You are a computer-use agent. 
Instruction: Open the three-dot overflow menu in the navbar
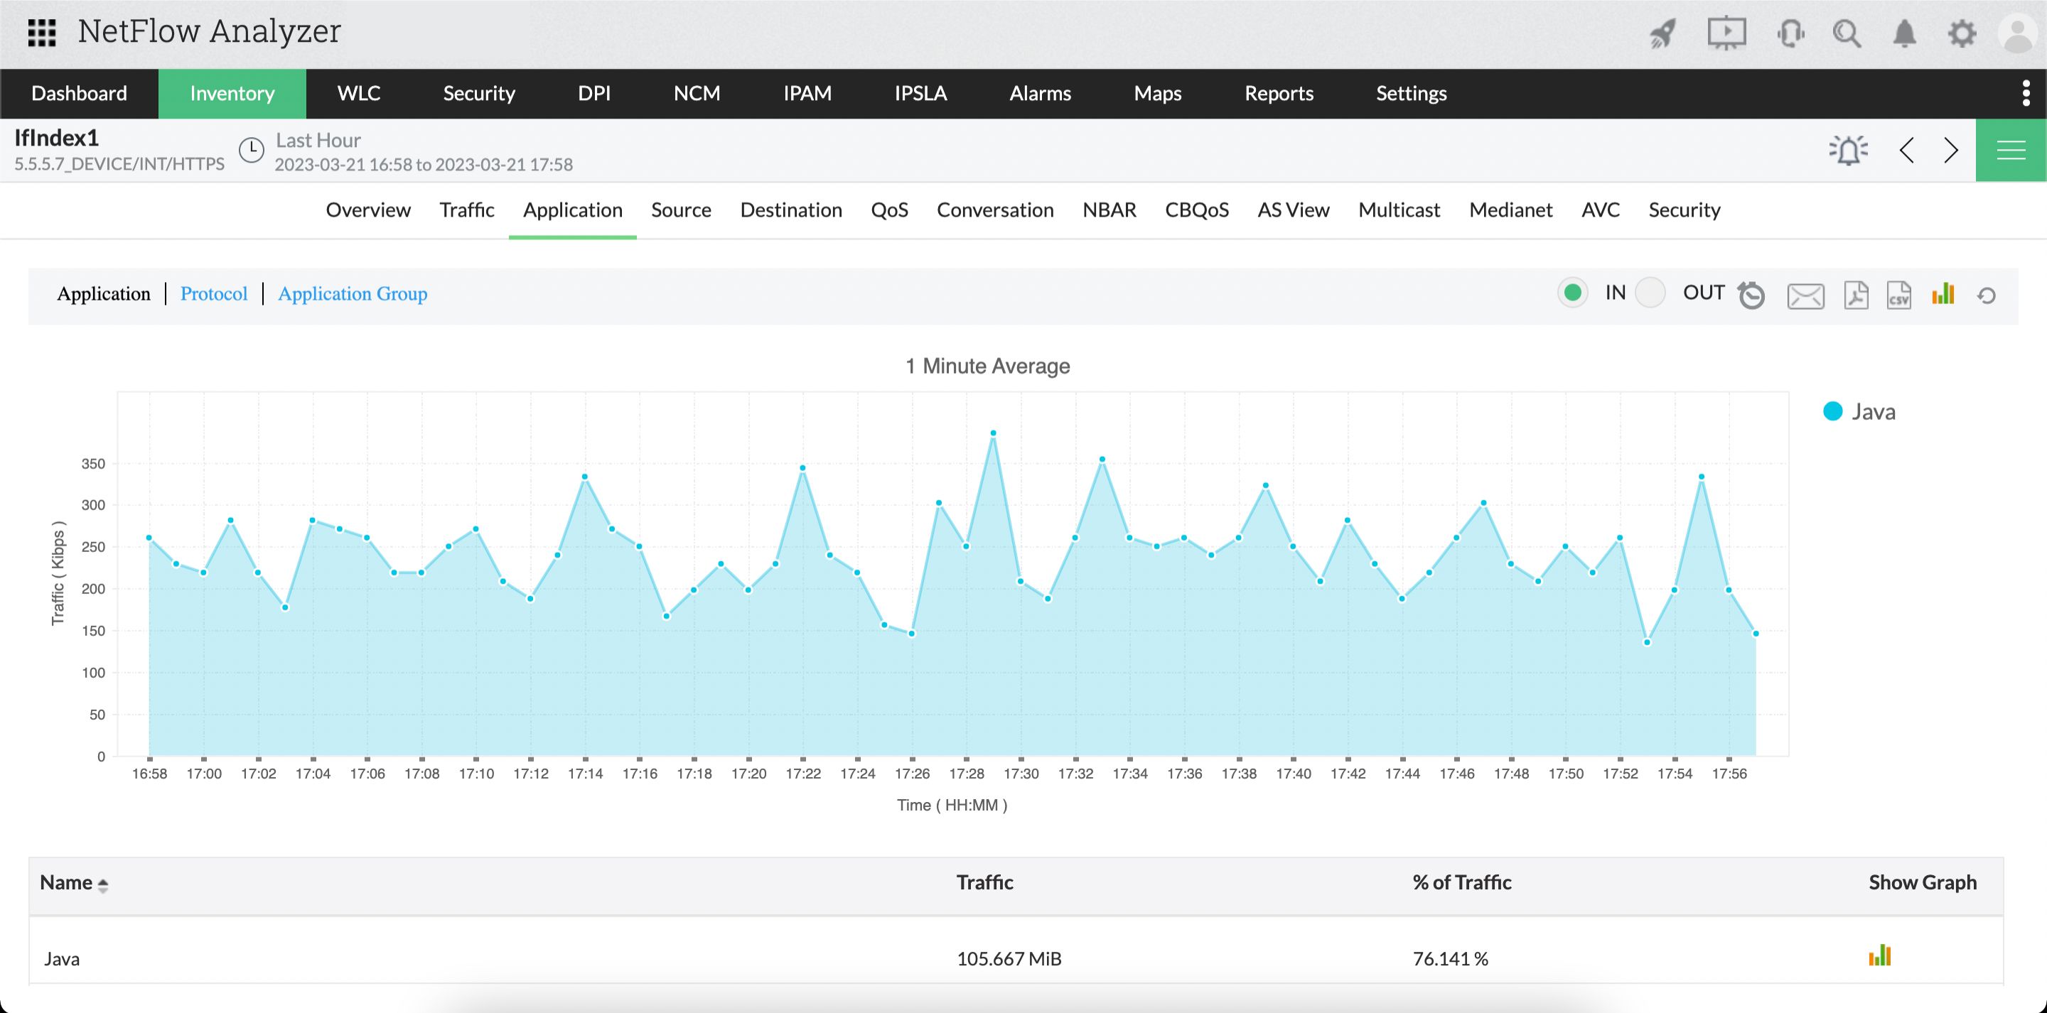tap(2026, 93)
